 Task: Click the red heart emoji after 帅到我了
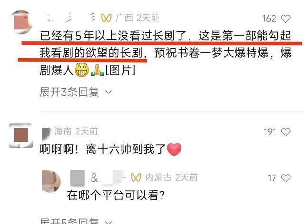174,149
